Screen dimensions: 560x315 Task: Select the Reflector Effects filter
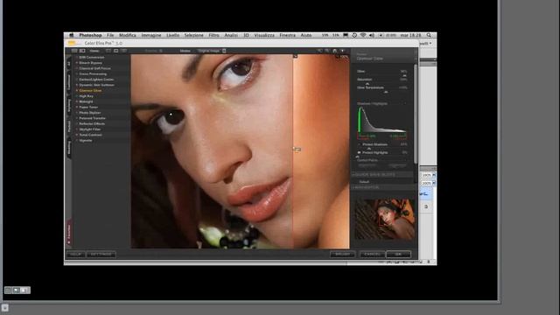click(x=92, y=124)
